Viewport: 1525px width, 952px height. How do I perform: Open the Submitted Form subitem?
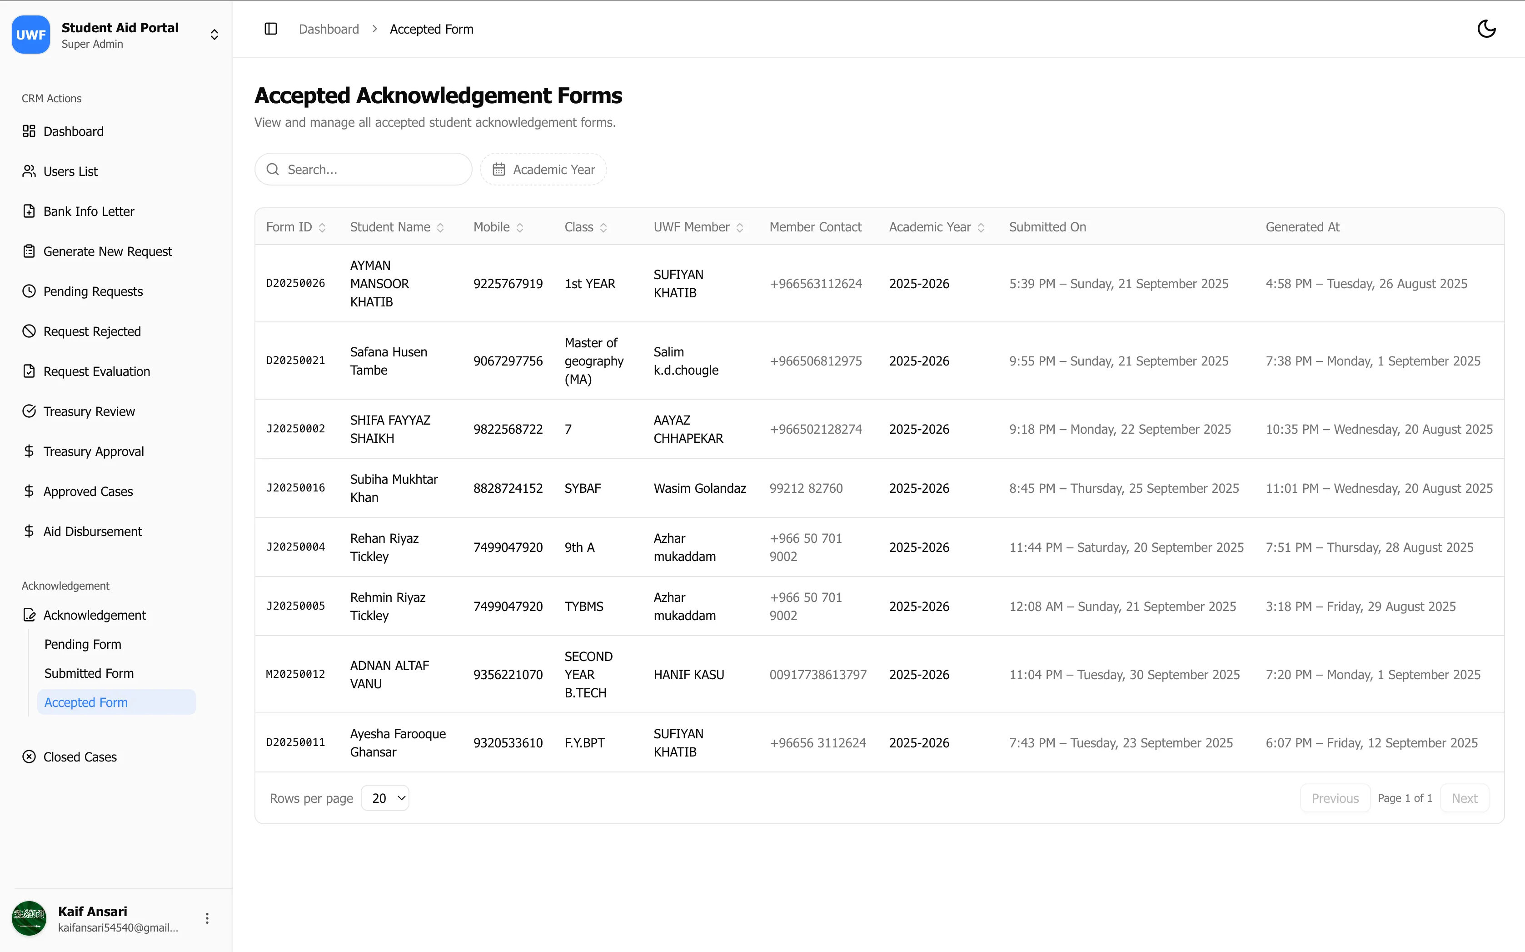pyautogui.click(x=90, y=673)
